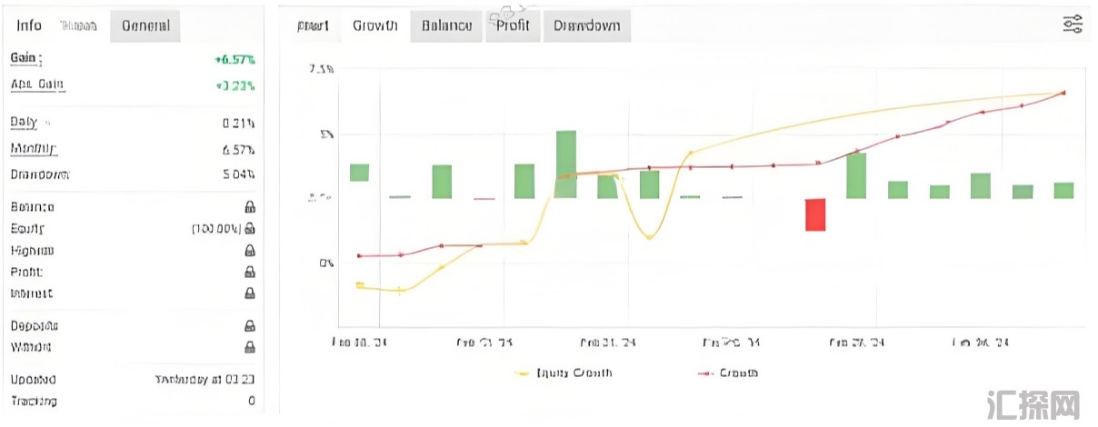Switch to the Stats tab

(79, 25)
